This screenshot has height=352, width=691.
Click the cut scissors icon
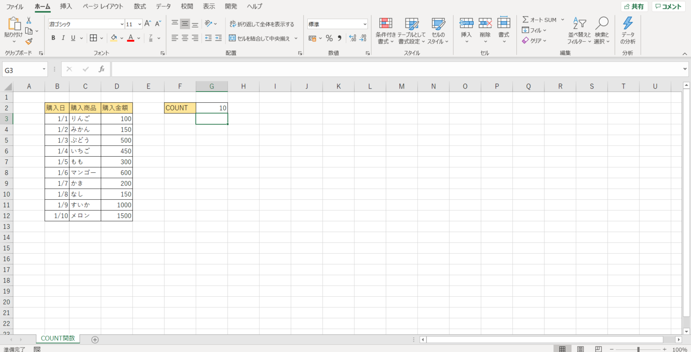(29, 21)
